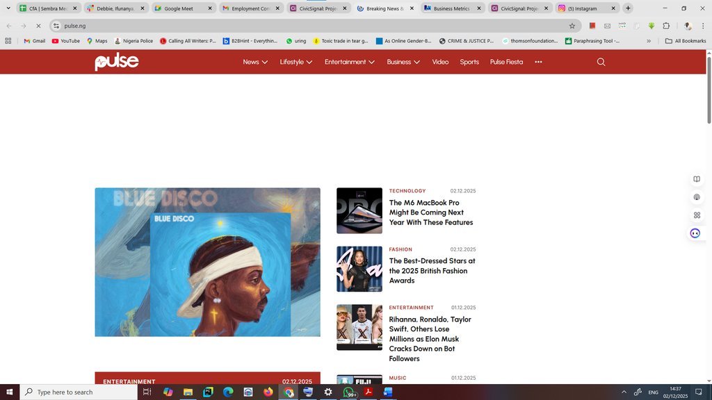Open the Gmail bookmark

[35, 41]
